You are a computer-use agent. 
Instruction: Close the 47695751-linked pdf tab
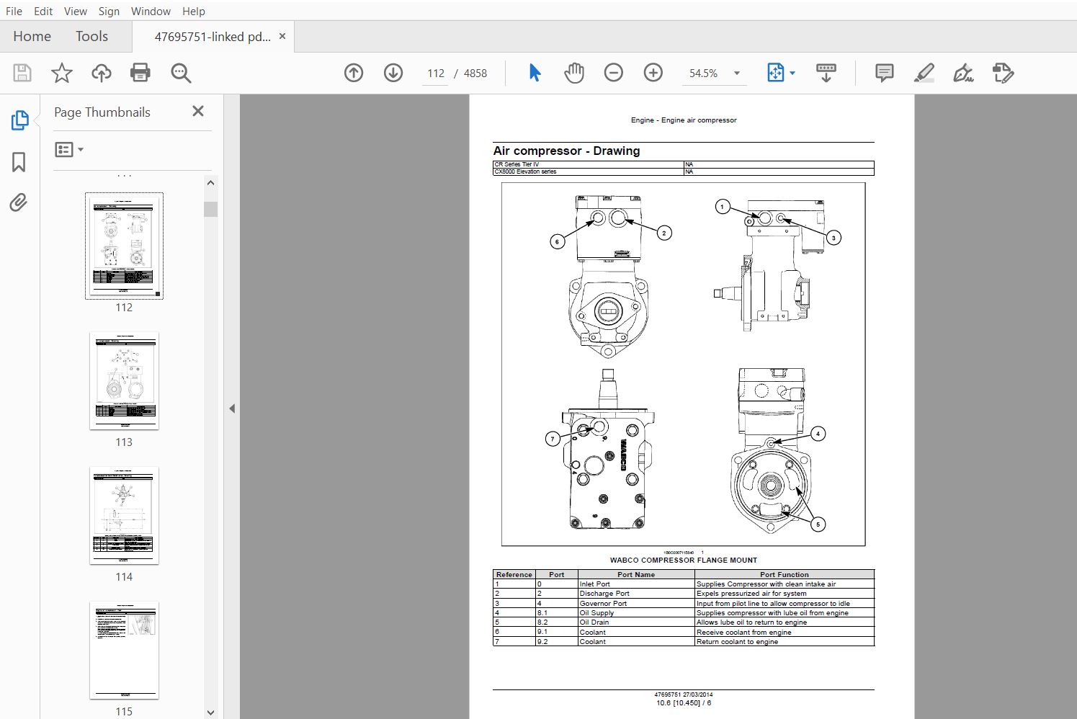(282, 36)
